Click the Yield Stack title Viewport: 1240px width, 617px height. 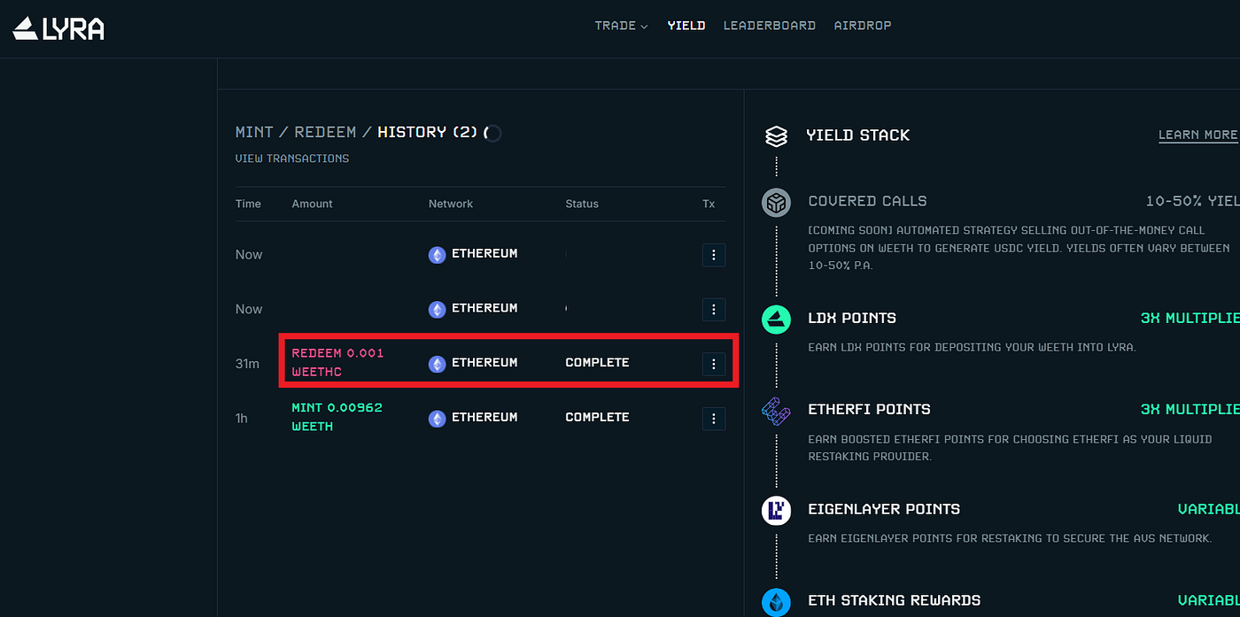coord(857,135)
